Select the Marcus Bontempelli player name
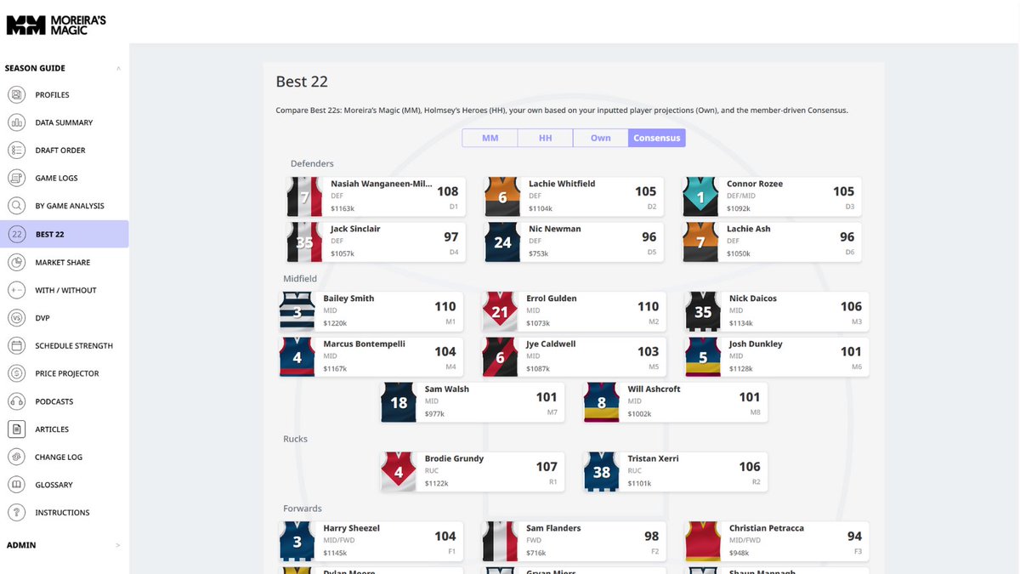1020x574 pixels. (x=364, y=344)
